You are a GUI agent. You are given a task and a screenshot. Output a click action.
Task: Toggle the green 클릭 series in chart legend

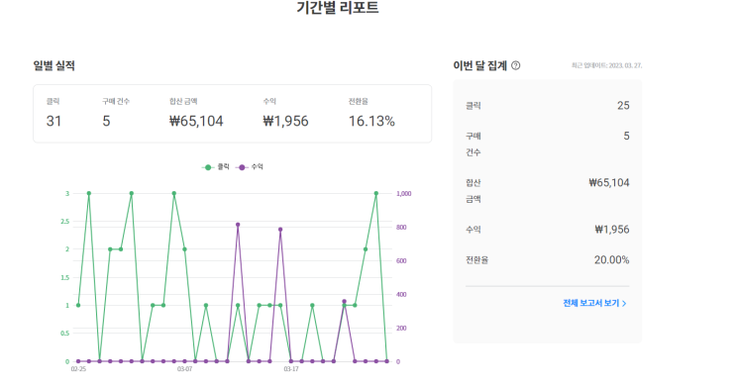pyautogui.click(x=215, y=167)
